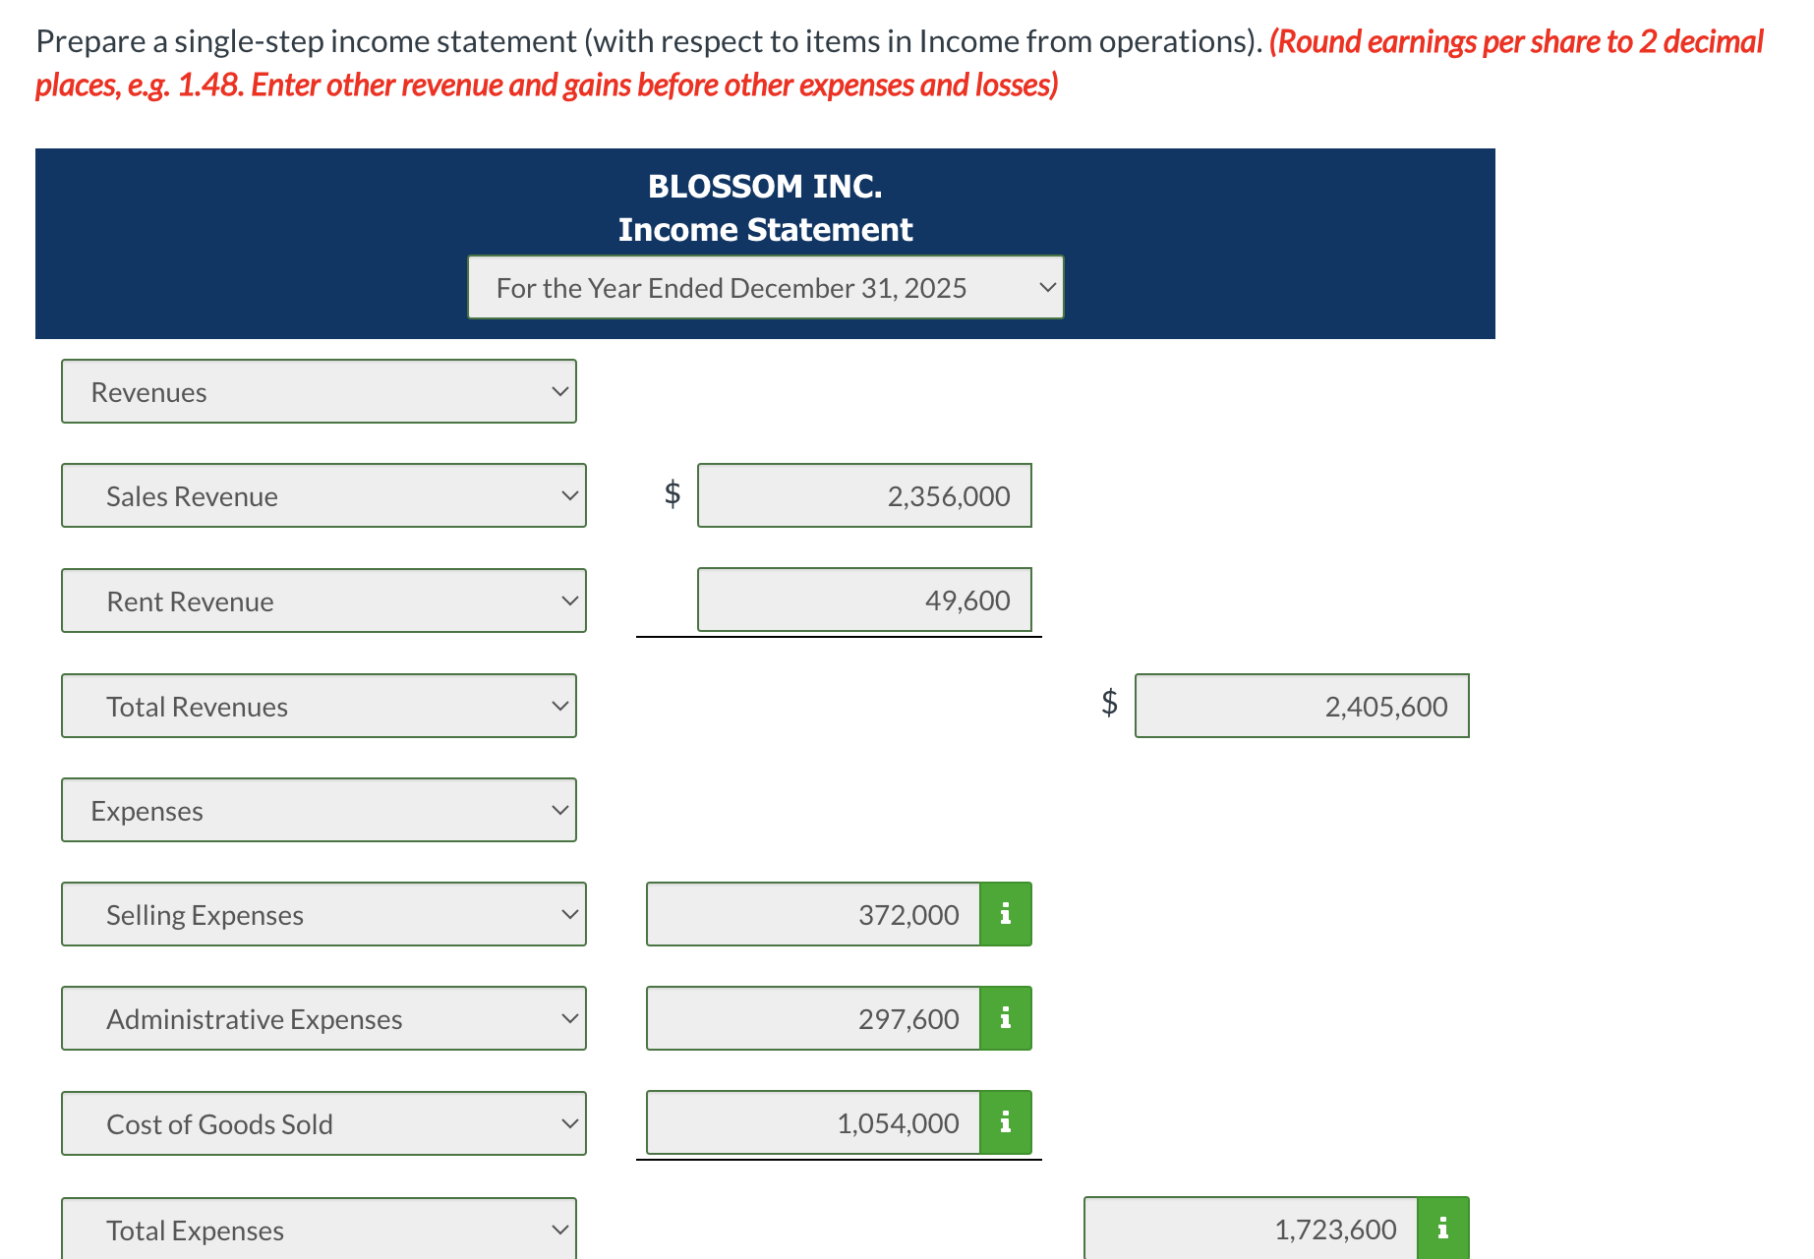1814x1259 pixels.
Task: Click info icon beside Cost of Goods Sold
Action: tap(1004, 1122)
